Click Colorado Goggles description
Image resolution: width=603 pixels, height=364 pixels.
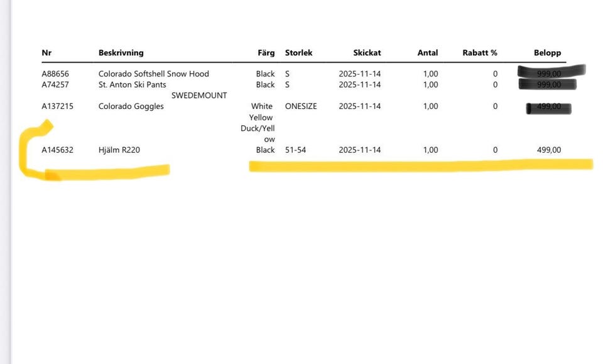point(131,107)
